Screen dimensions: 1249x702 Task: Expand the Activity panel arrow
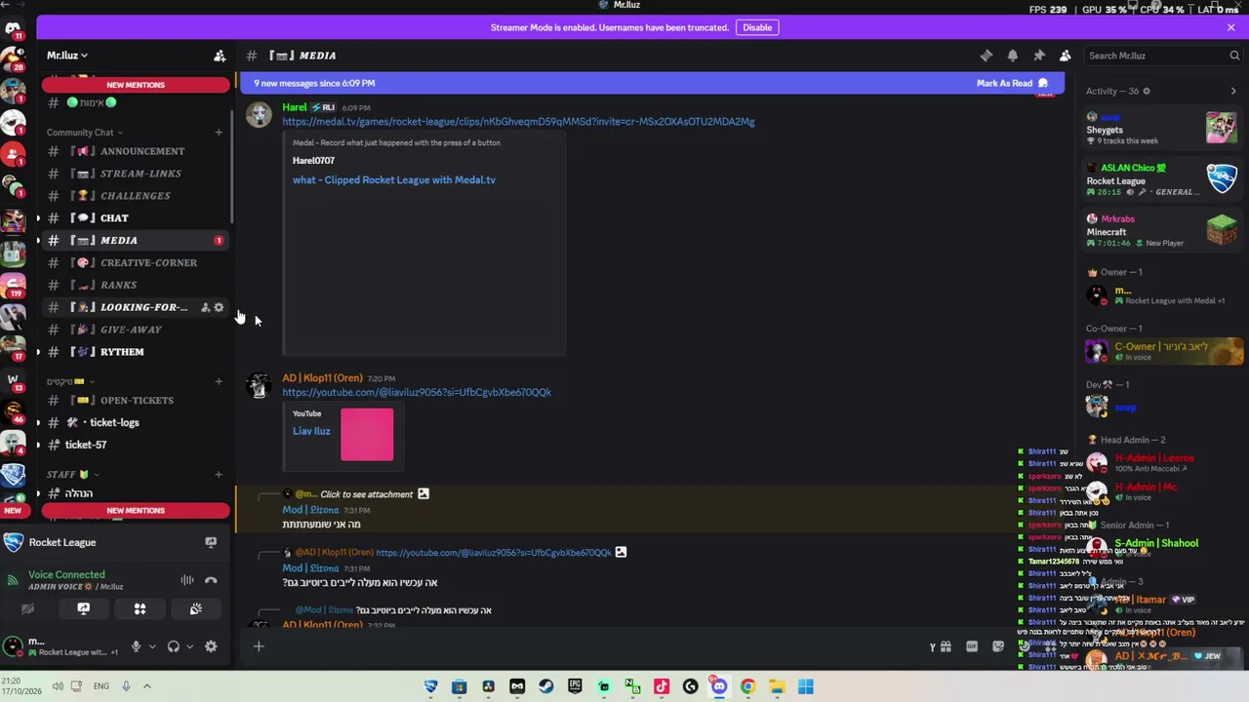[1233, 91]
